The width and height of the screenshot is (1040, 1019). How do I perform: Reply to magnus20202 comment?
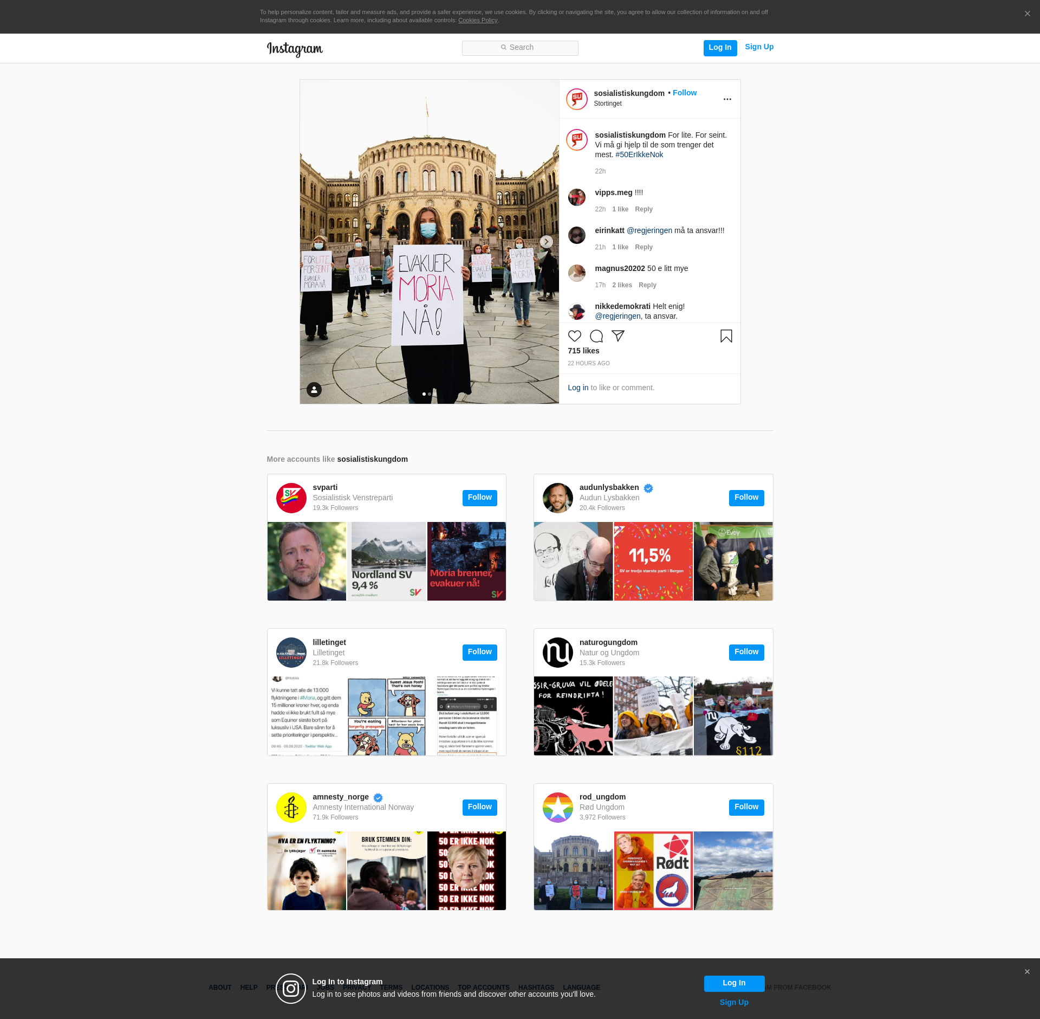[647, 285]
